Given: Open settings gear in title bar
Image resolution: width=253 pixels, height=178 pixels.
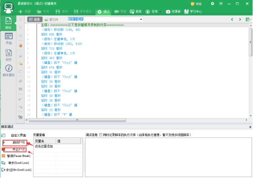Looking at the screenshot, I should (212, 4).
